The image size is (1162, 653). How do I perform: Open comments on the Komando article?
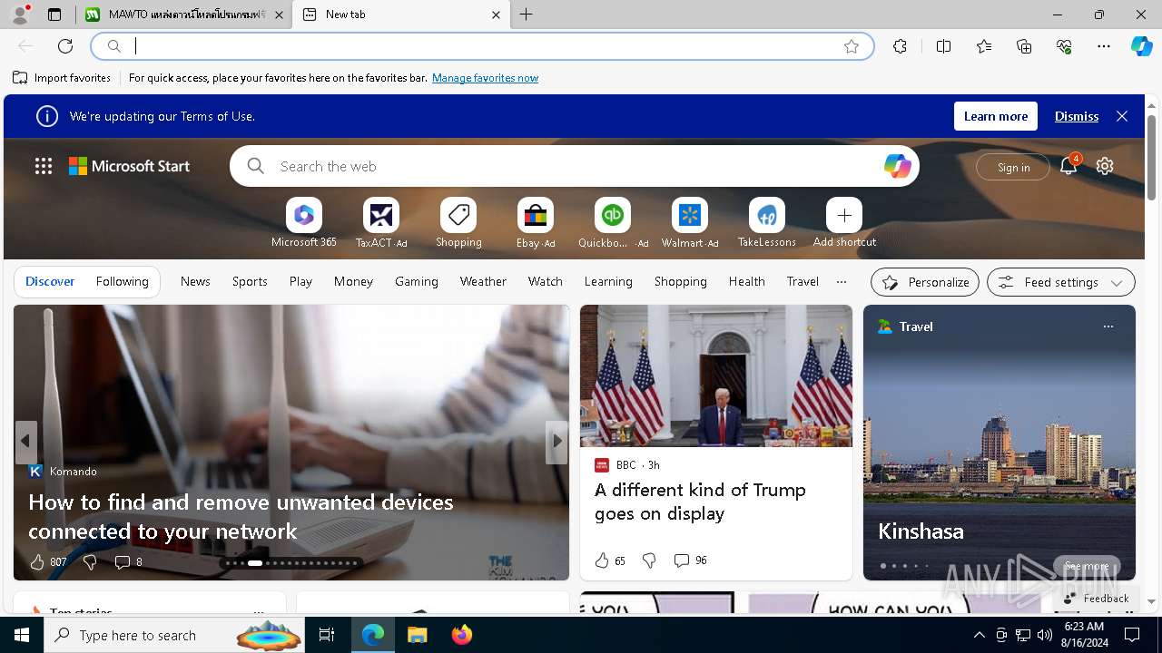[x=128, y=562]
